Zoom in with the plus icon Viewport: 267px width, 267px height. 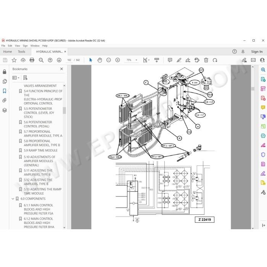click(117, 60)
